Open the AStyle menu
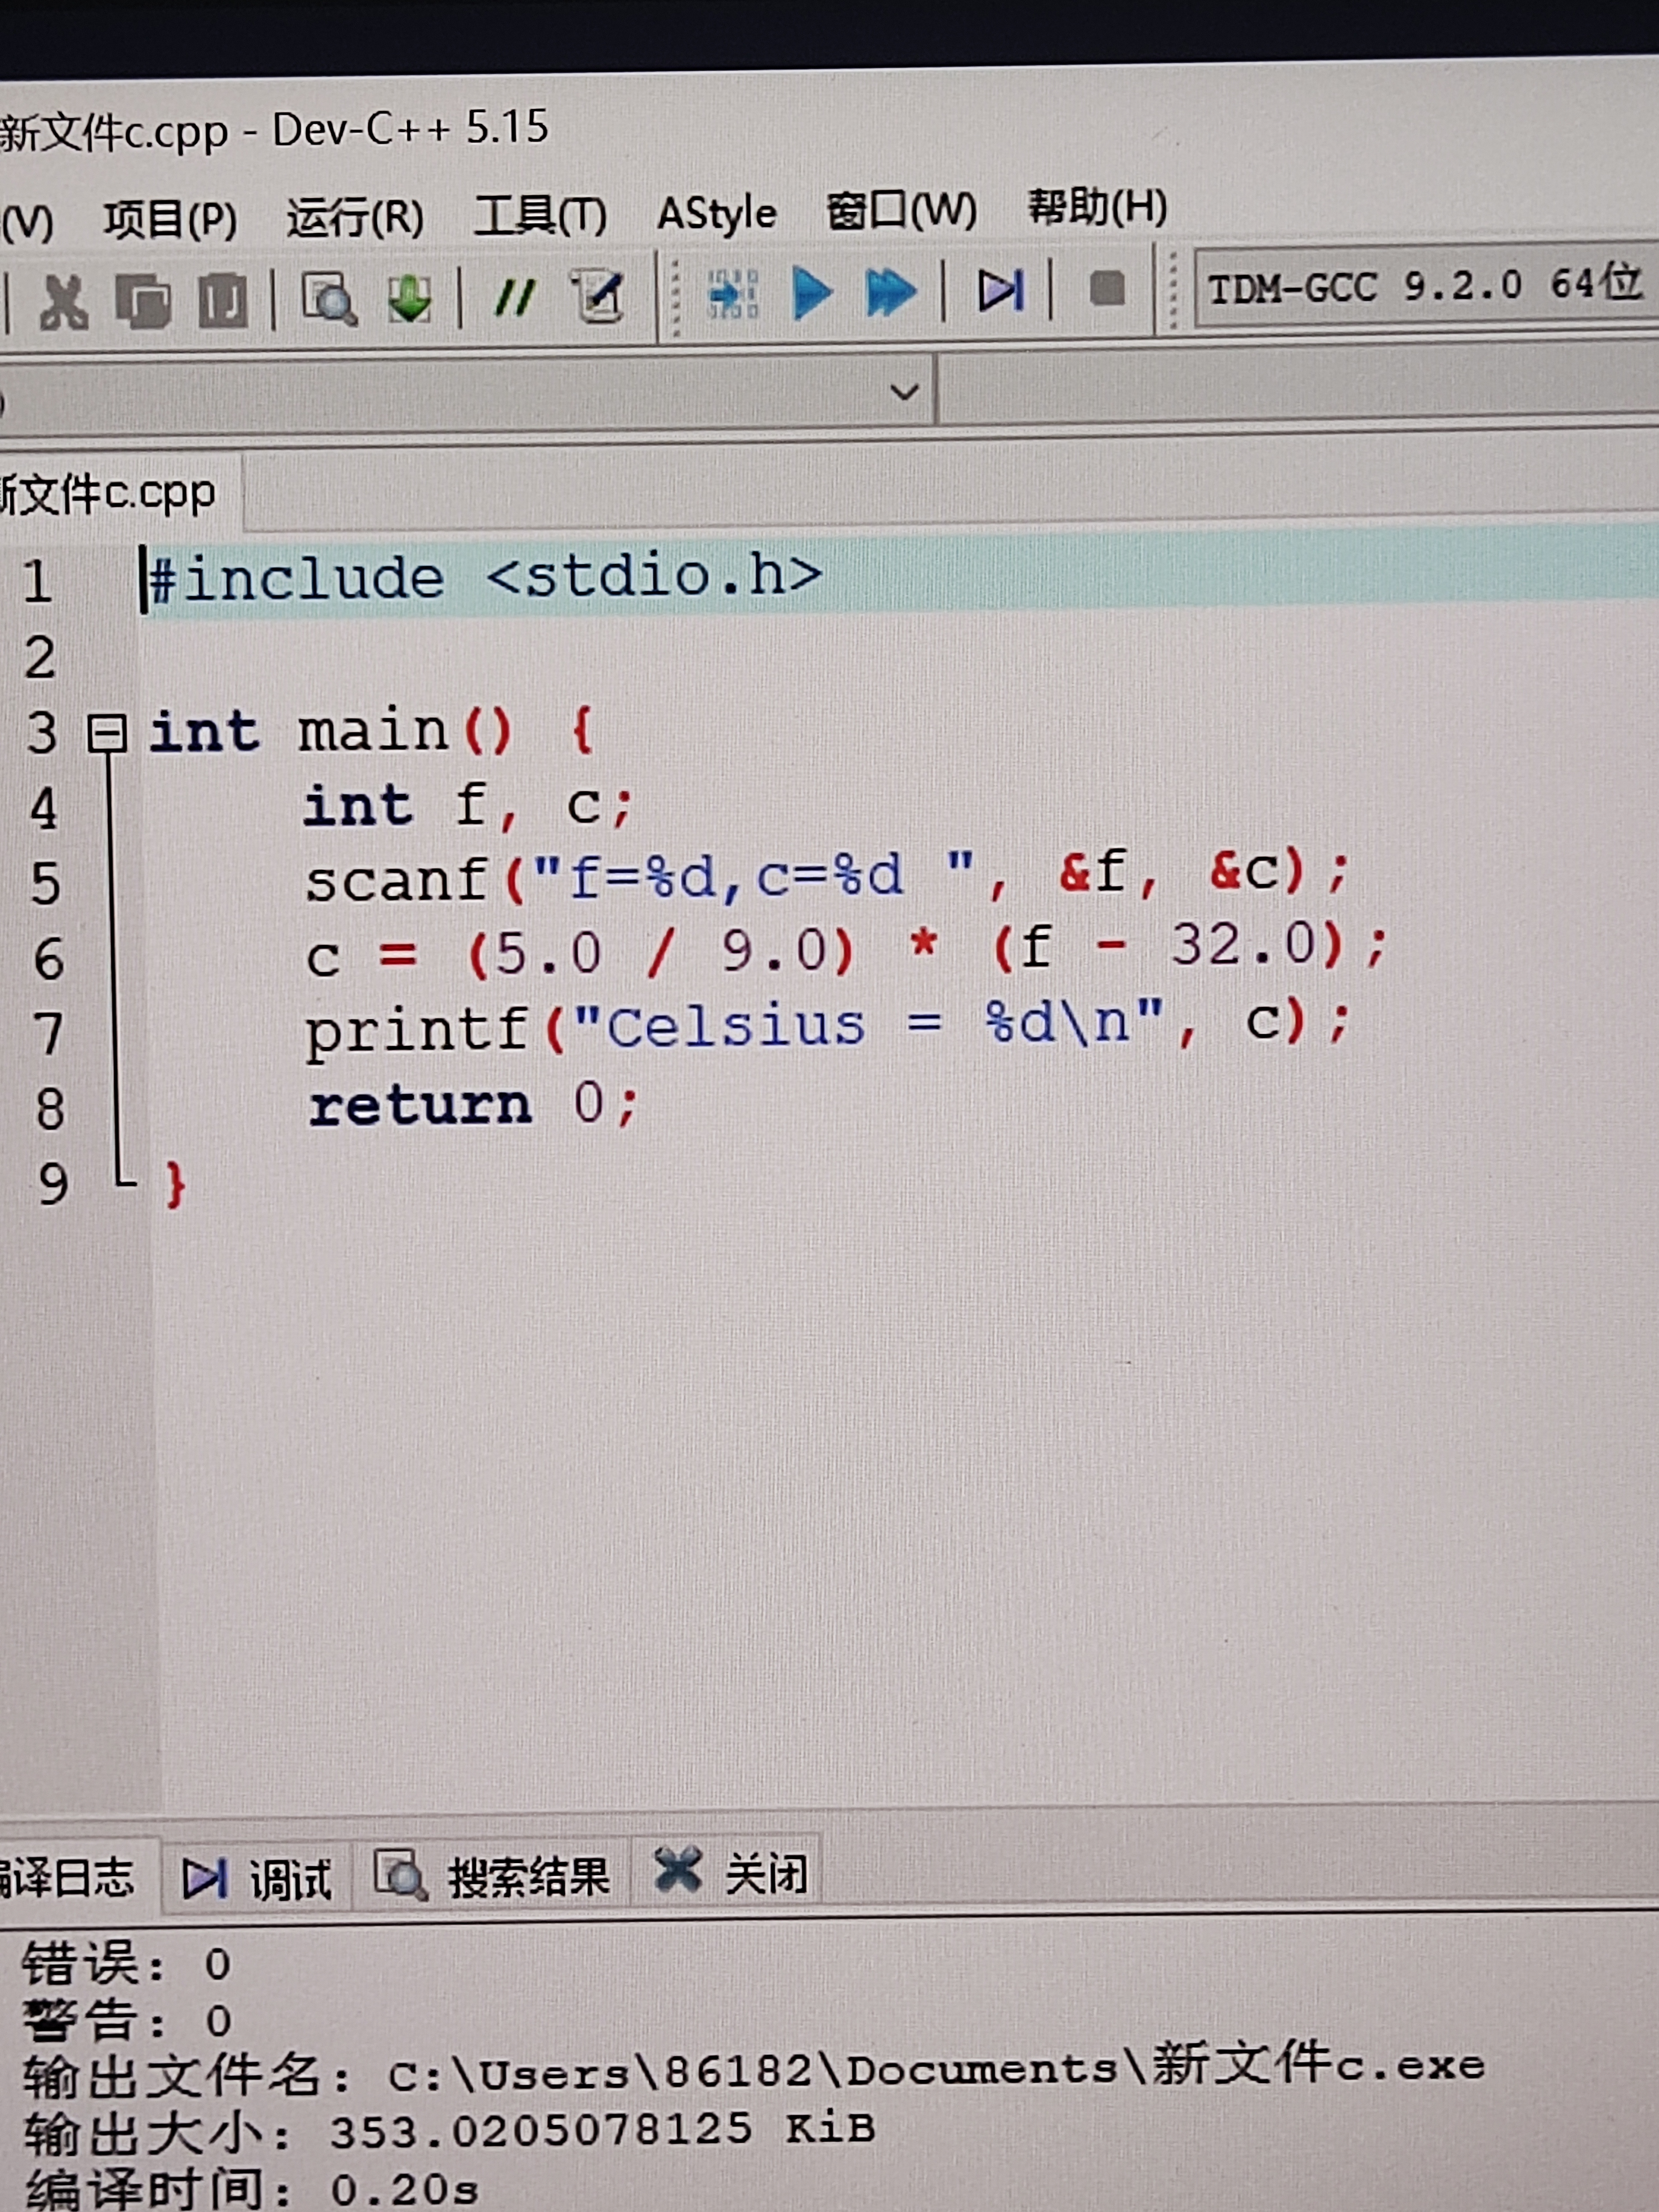The height and width of the screenshot is (2212, 1659). [x=716, y=213]
